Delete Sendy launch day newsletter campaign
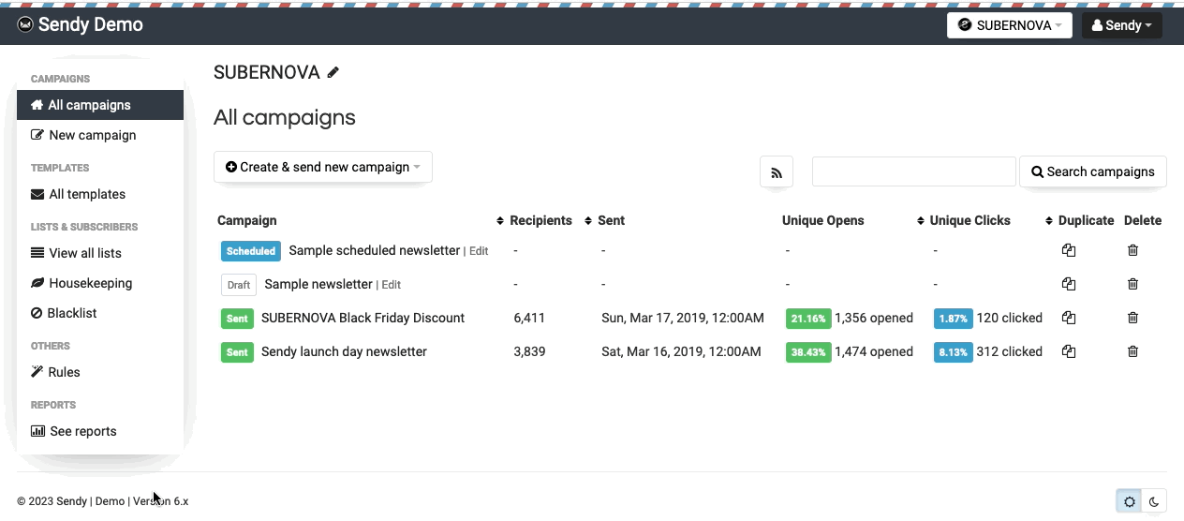The width and height of the screenshot is (1184, 521). (x=1132, y=351)
